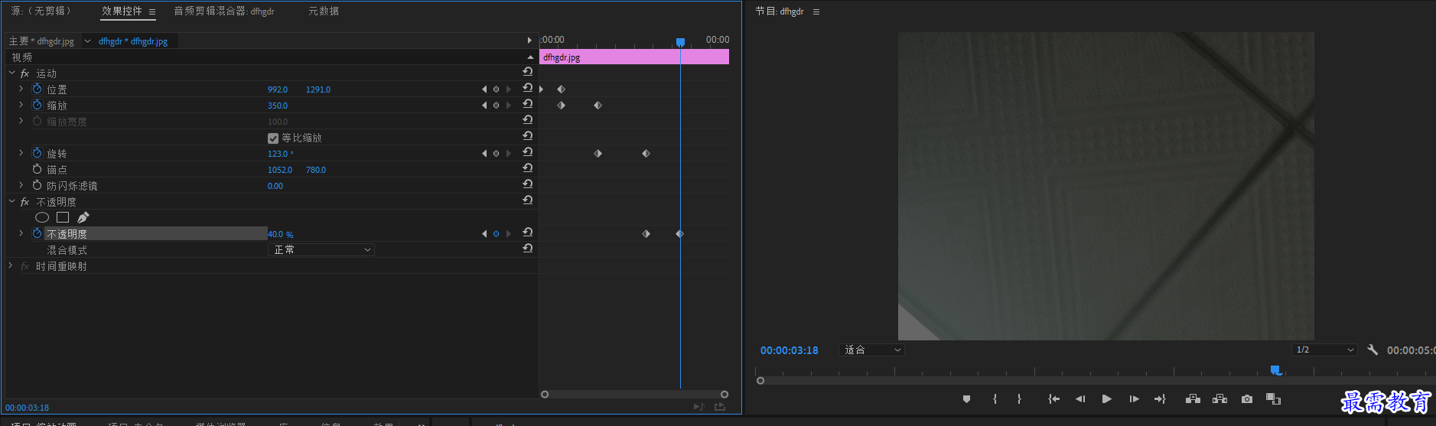Collapse the 运动 effect group
The width and height of the screenshot is (1436, 426).
tap(11, 73)
